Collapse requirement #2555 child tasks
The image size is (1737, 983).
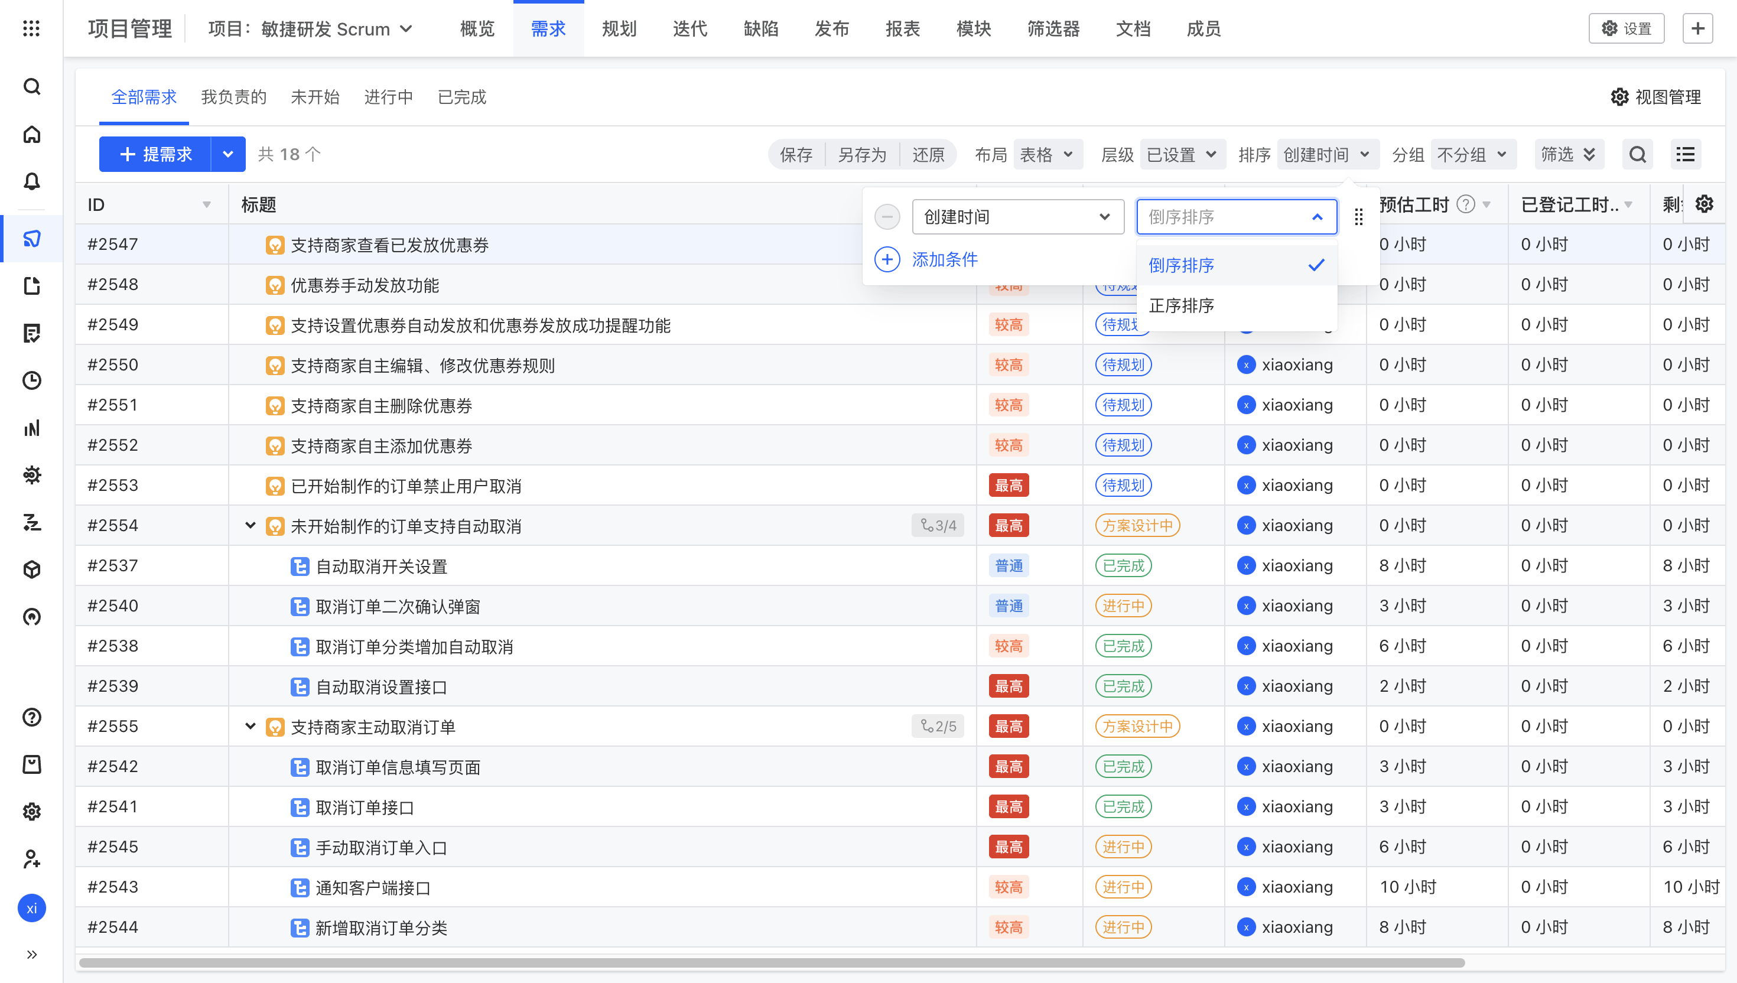coord(250,727)
